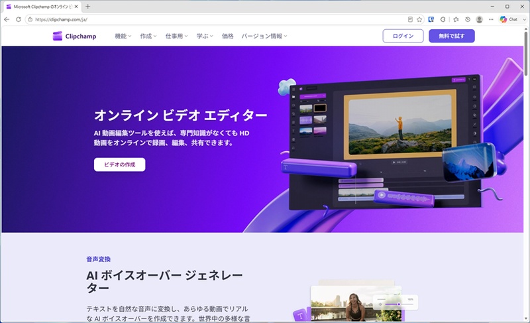This screenshot has height=323, width=530.
Task: Open the browser settings ellipsis menu
Action: pos(491,20)
